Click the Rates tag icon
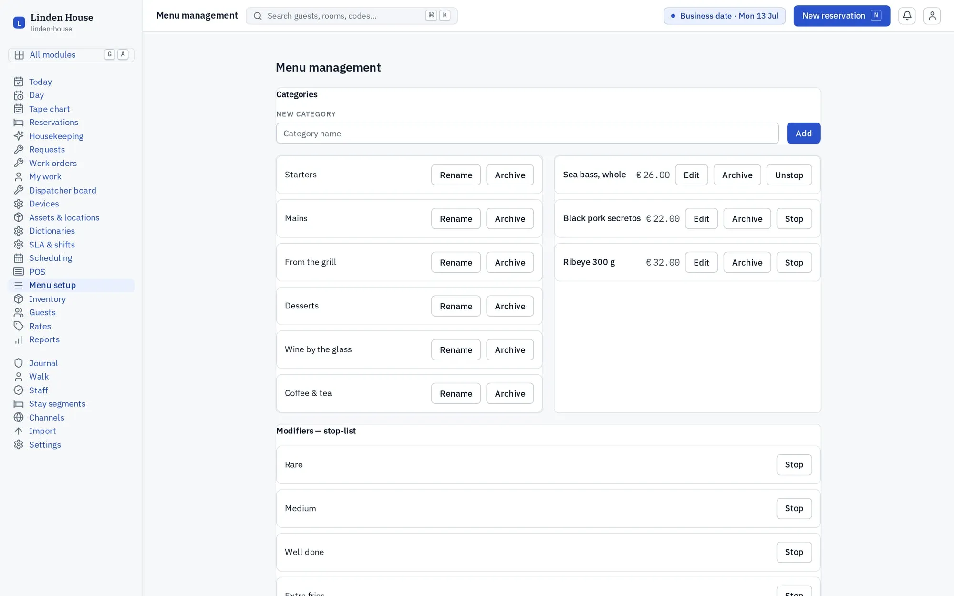This screenshot has height=596, width=954. 19,327
